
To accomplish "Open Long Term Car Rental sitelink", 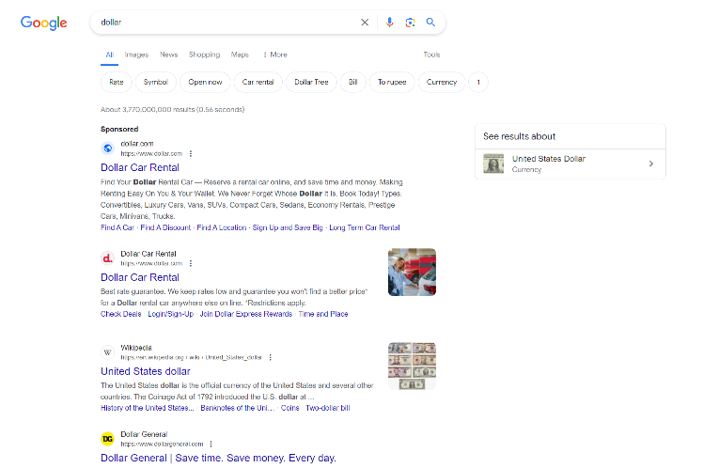I will (x=365, y=227).
